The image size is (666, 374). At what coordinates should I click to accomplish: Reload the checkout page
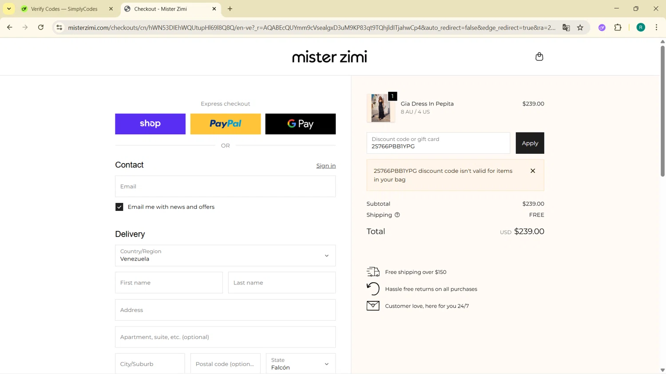[x=41, y=27]
